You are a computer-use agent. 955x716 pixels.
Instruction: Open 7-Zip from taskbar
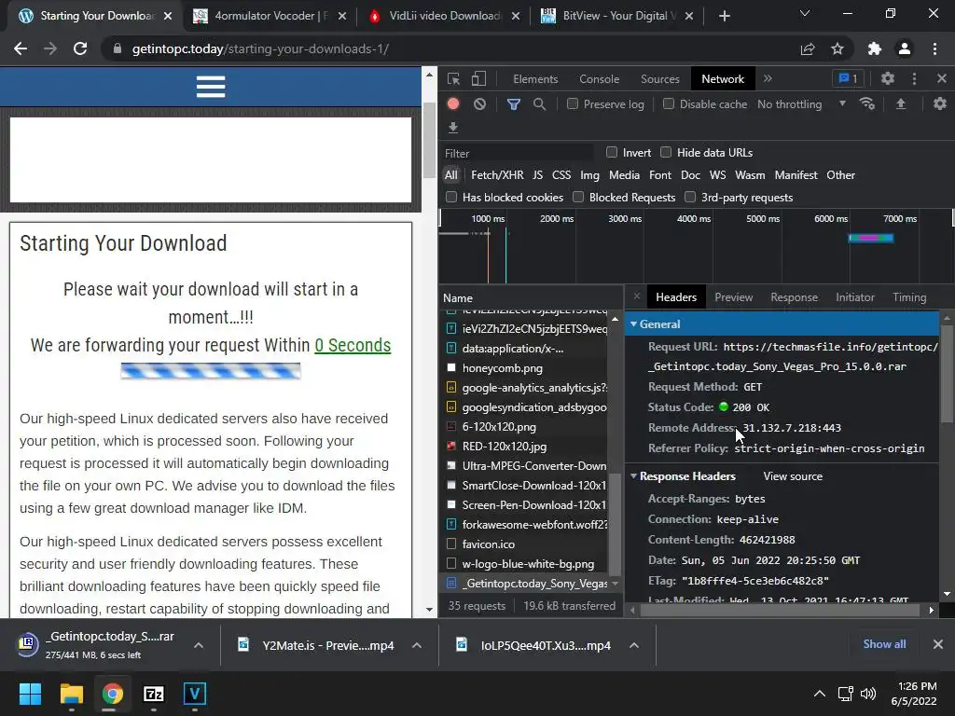pos(154,694)
